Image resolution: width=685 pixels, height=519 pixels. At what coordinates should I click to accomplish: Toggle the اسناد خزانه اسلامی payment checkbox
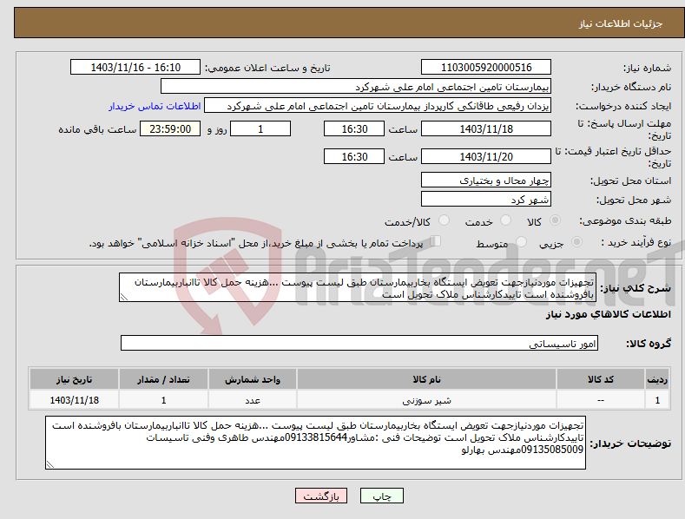(x=435, y=241)
